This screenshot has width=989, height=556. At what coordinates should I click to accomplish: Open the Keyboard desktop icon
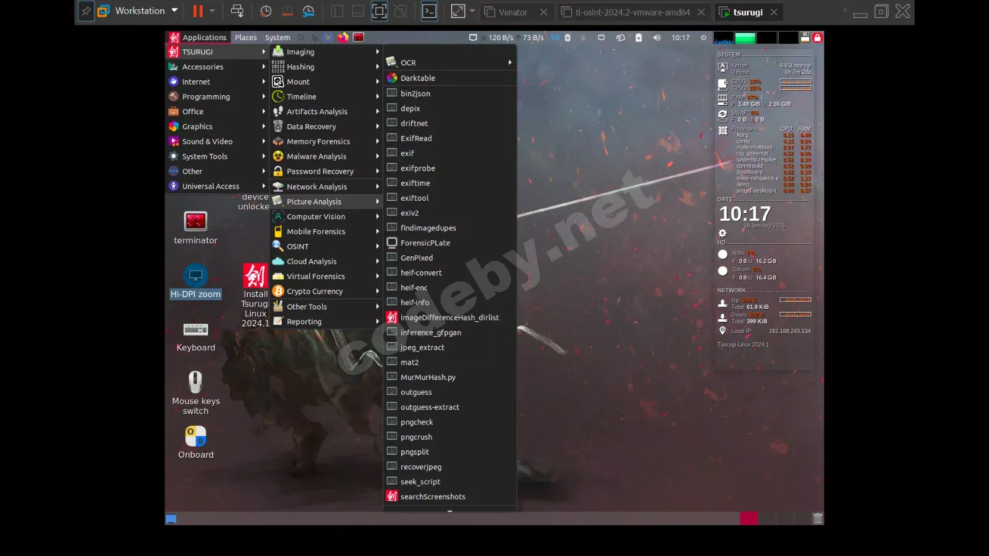click(195, 337)
